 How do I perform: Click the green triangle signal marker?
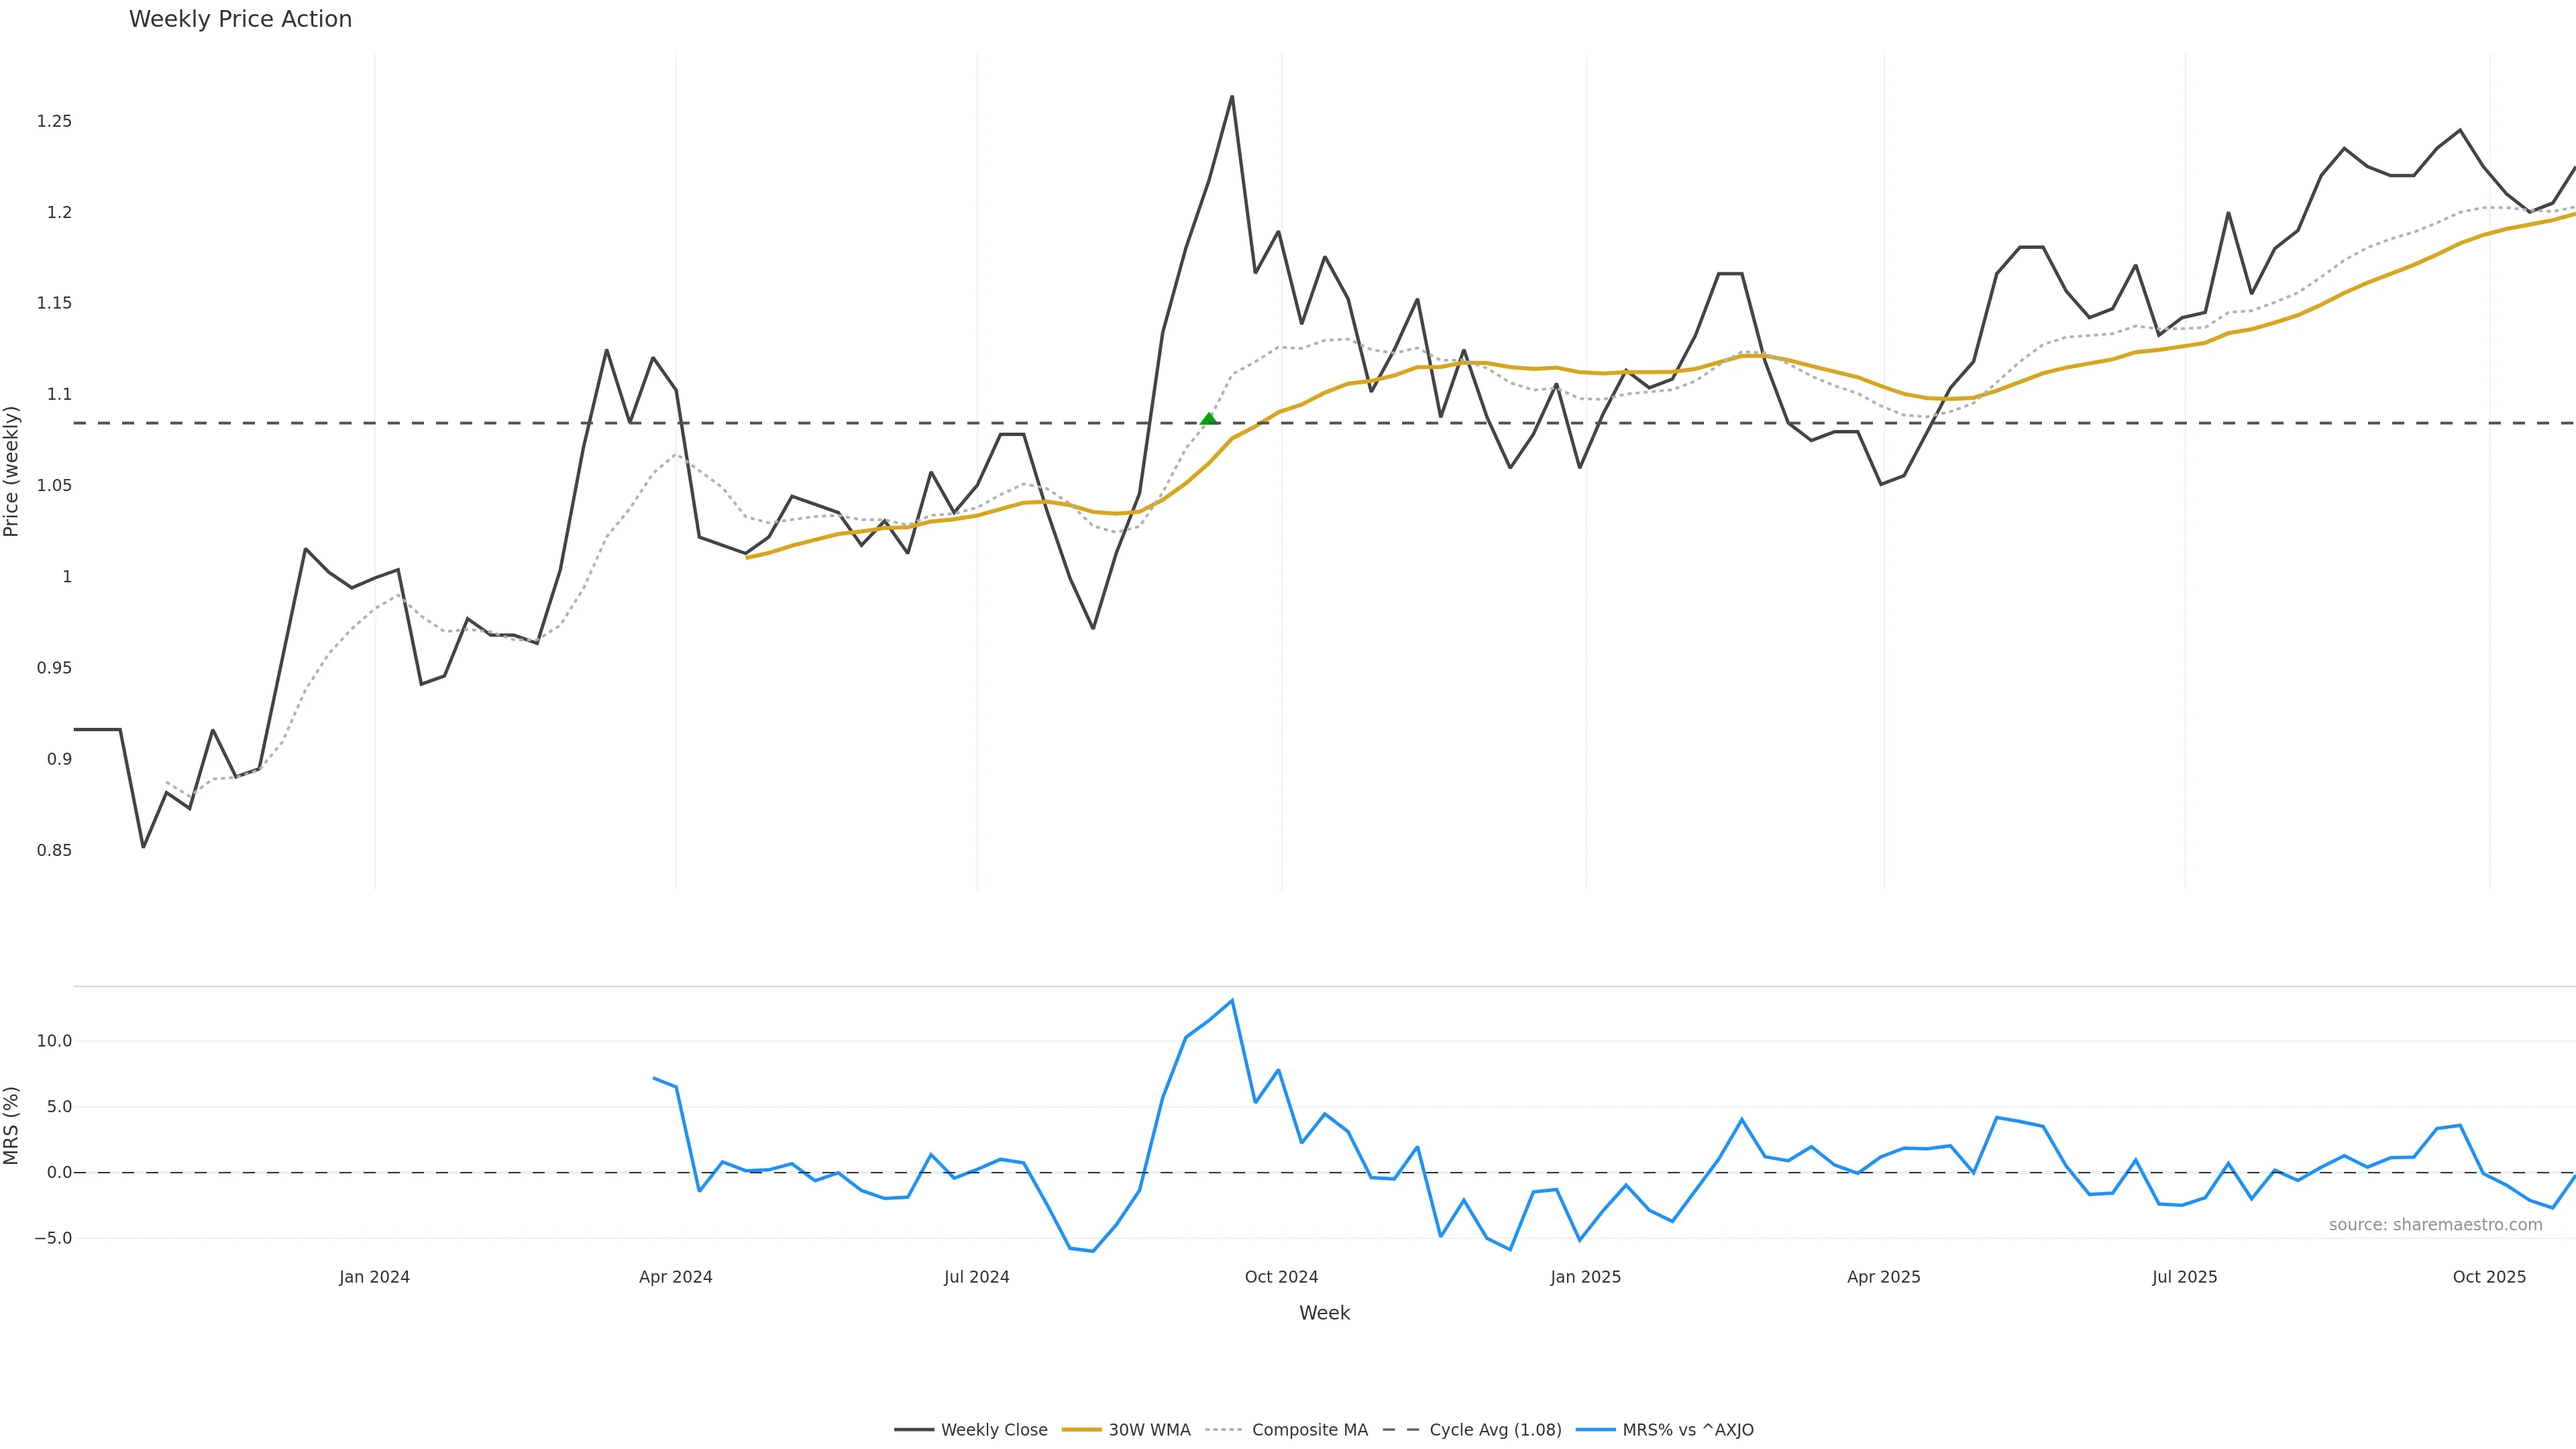[x=1208, y=419]
